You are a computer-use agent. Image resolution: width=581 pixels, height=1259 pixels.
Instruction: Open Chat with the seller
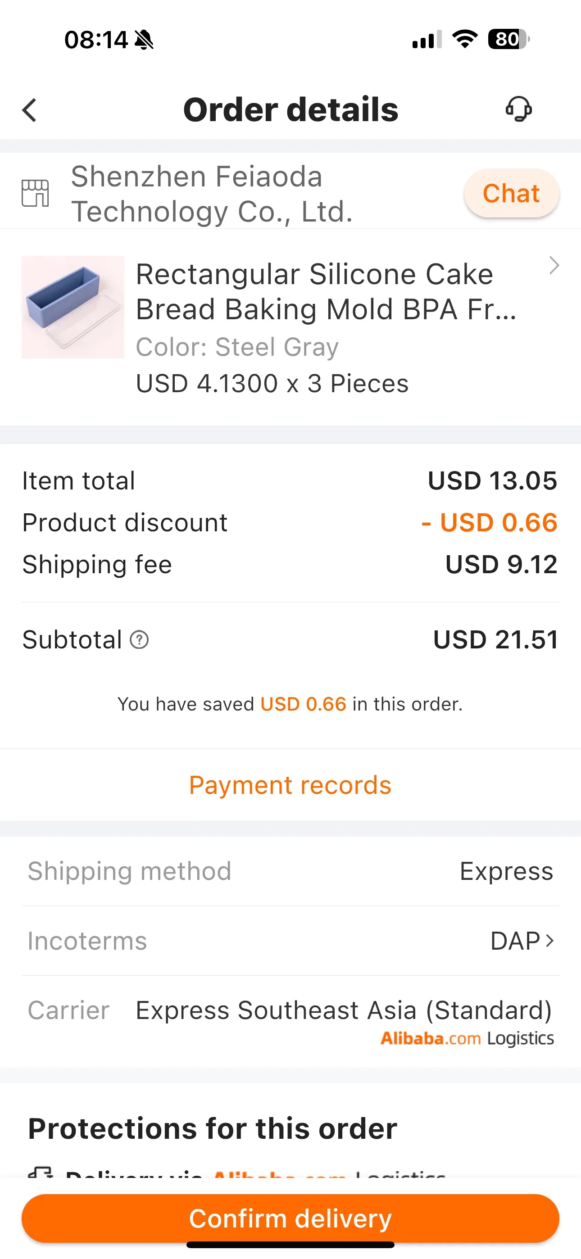click(x=511, y=193)
